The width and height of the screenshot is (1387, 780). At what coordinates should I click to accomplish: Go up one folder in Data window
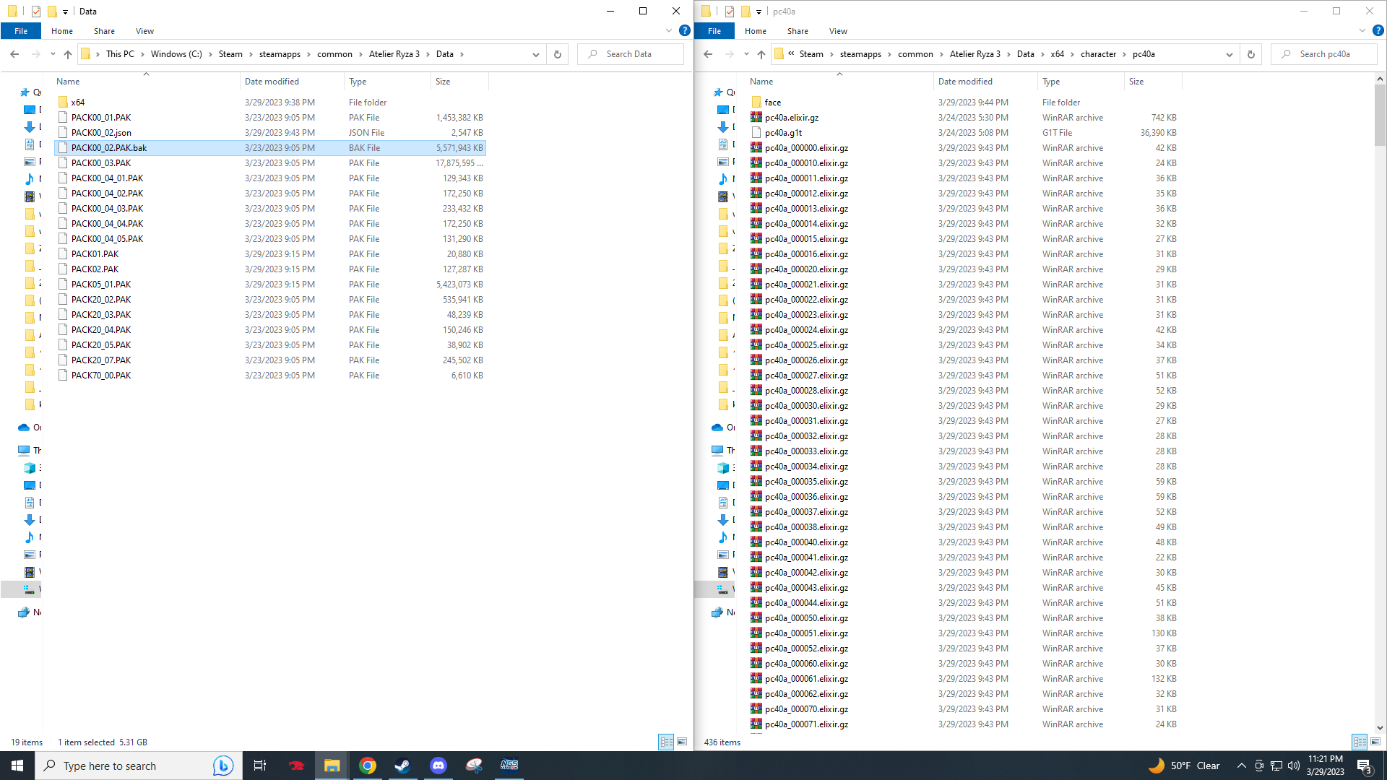(x=68, y=54)
